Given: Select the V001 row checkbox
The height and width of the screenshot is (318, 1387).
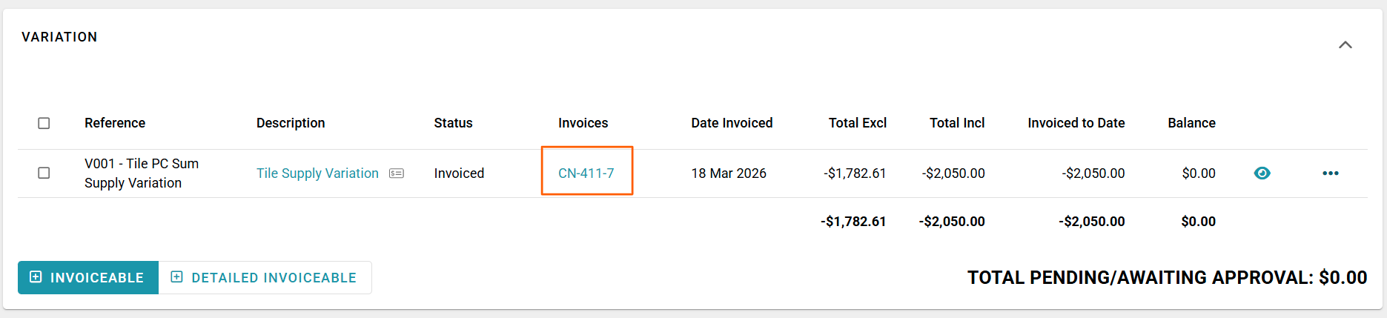Looking at the screenshot, I should click(x=44, y=173).
